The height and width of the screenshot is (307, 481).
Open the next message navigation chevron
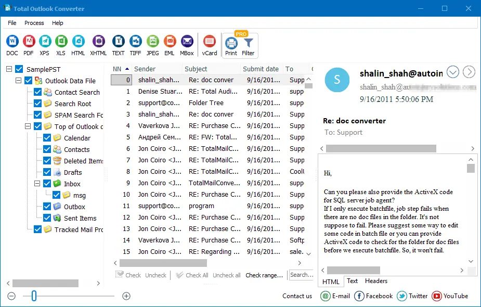[x=470, y=72]
